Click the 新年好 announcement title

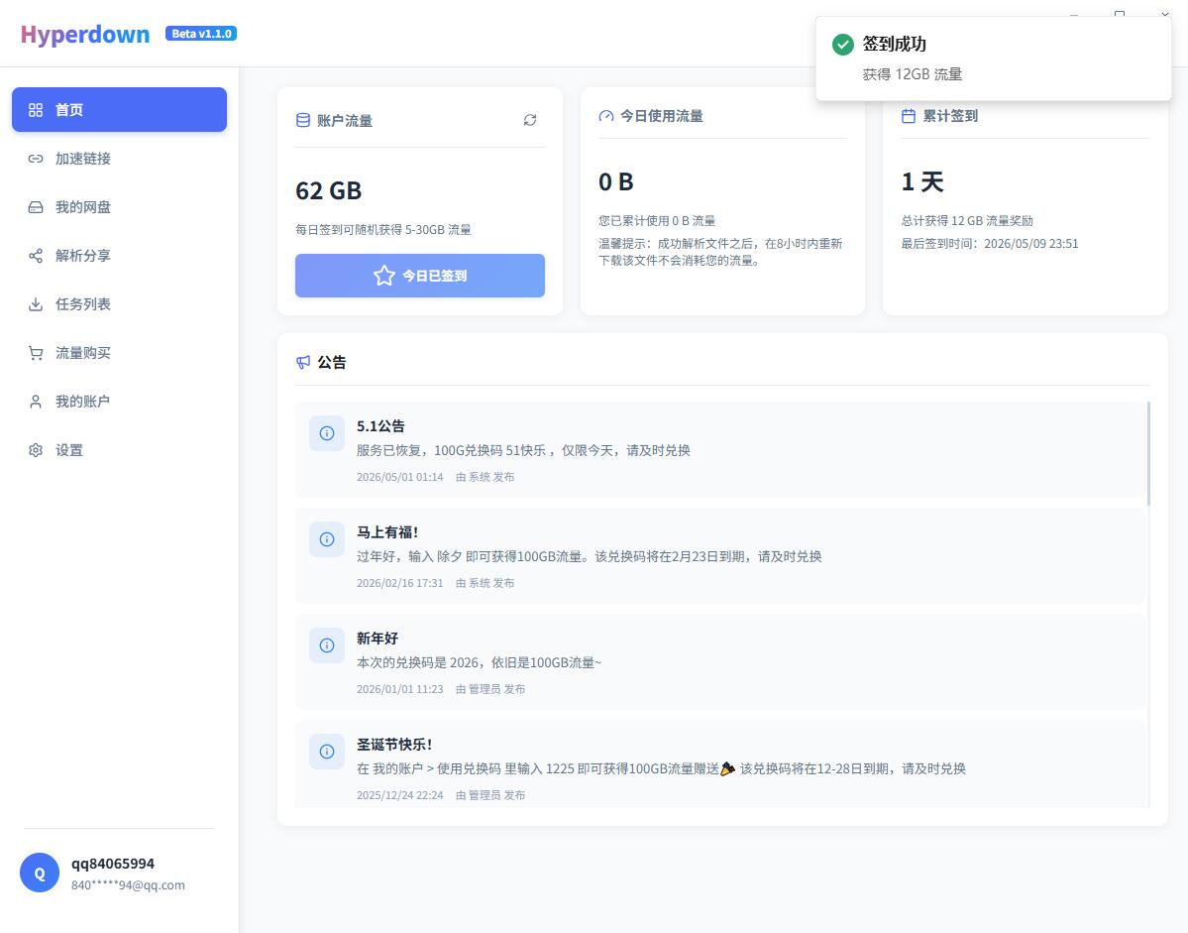pos(378,639)
